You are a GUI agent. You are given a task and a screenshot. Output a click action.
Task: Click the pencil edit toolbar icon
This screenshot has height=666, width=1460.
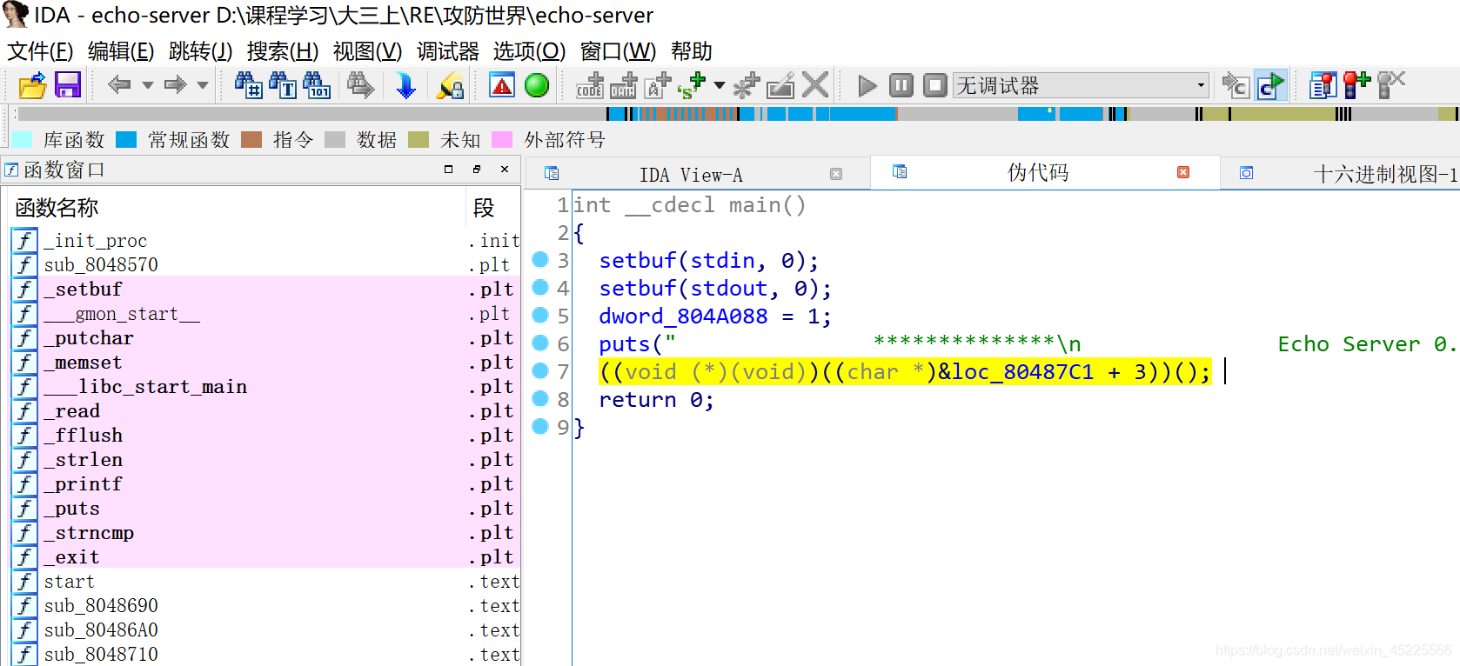pyautogui.click(x=780, y=85)
